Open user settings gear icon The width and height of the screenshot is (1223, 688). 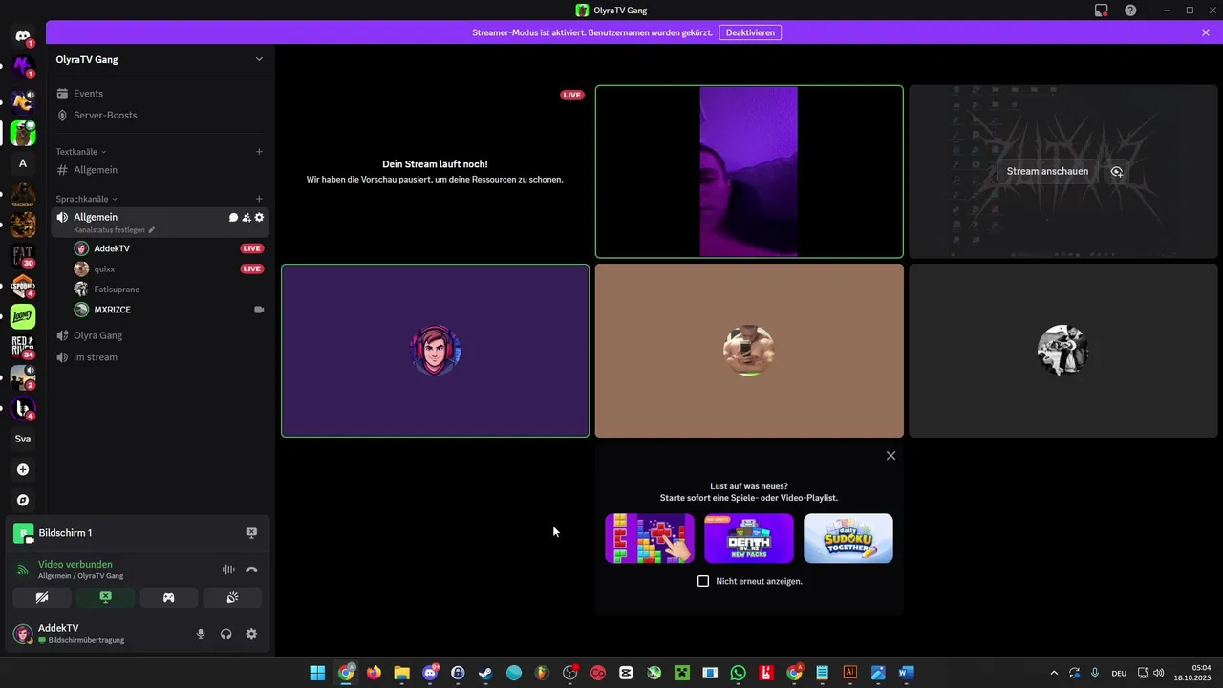251,634
